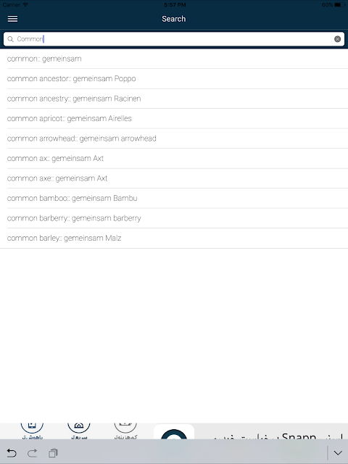Select the common axe entry
348x464 pixels.
(174, 178)
